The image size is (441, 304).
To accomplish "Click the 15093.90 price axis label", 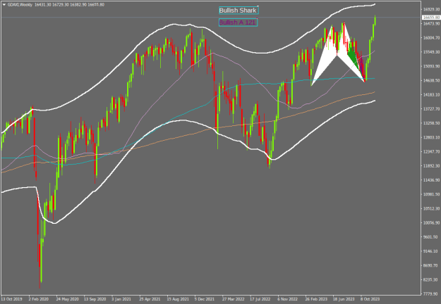I will point(431,66).
